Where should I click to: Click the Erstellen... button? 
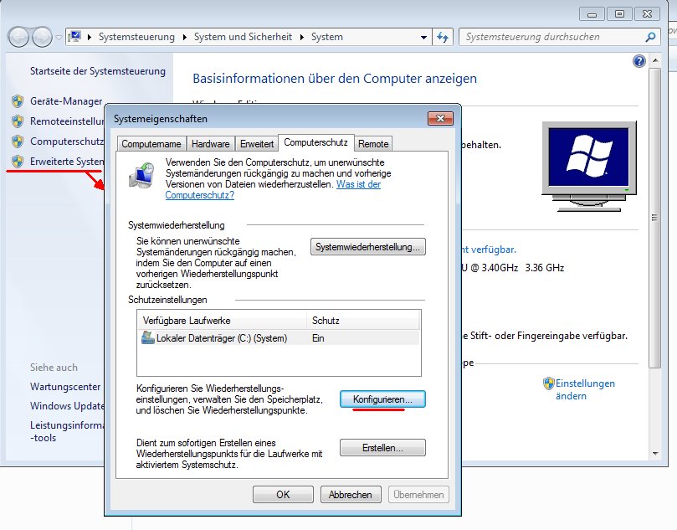click(382, 447)
